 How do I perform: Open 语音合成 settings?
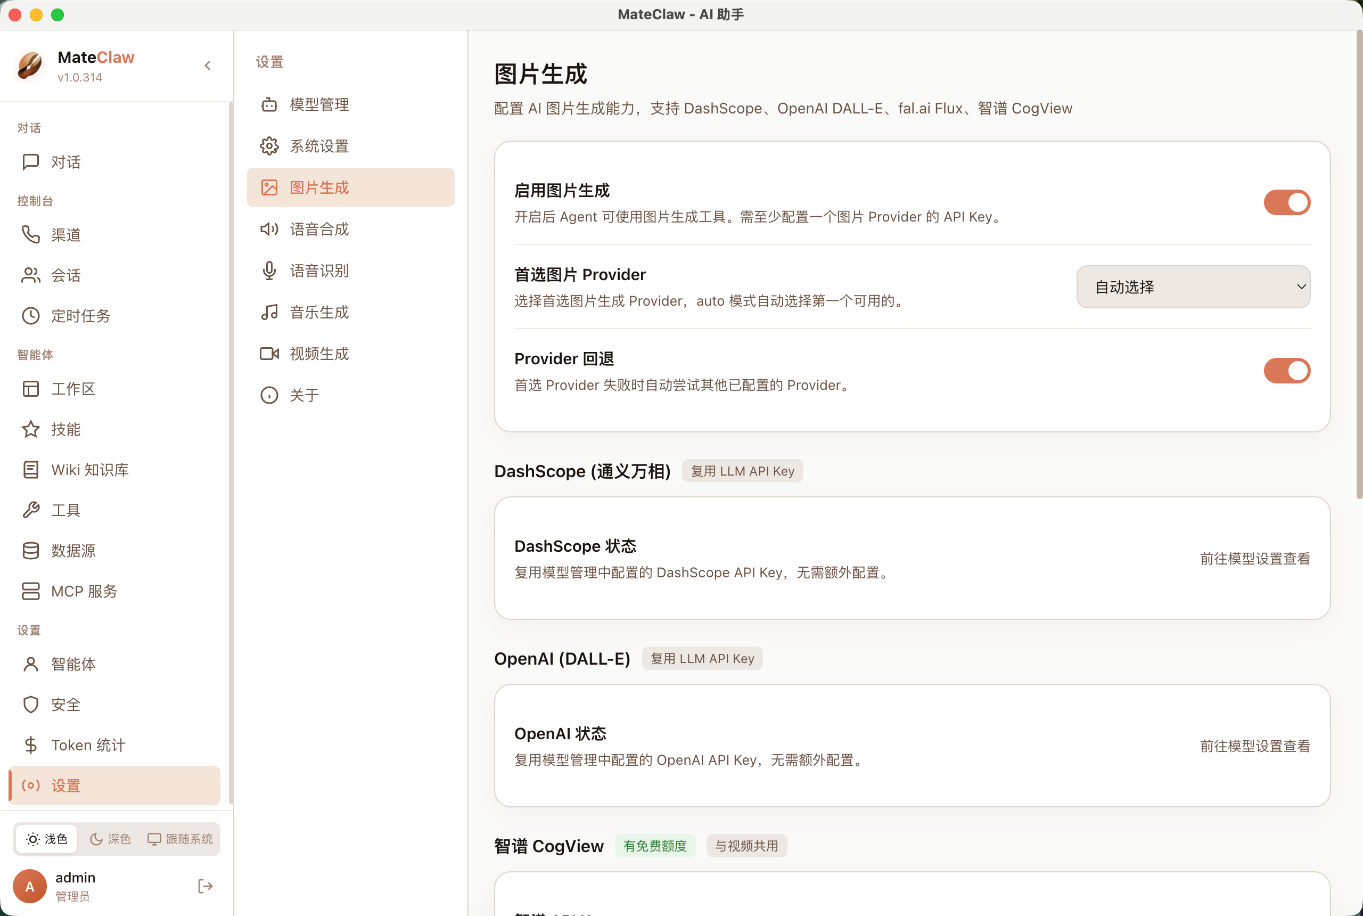point(319,228)
